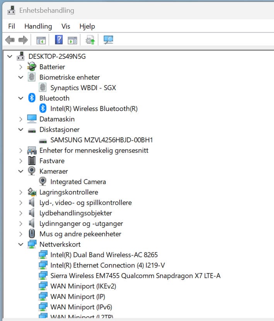274x321 pixels.
Task: Click the SAMSUNG disk drive icon
Action: pyautogui.click(x=43, y=141)
